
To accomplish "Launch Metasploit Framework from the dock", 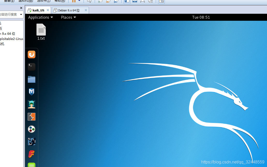I will 32,92.
